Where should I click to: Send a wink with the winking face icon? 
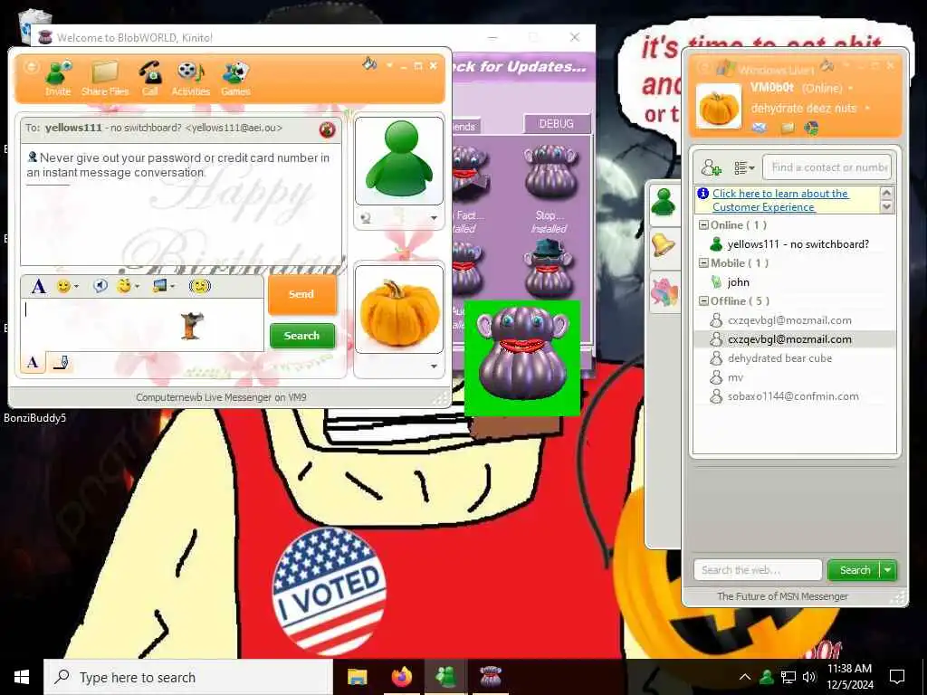coord(123,286)
